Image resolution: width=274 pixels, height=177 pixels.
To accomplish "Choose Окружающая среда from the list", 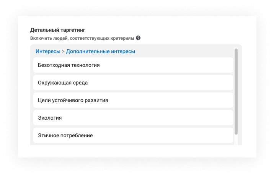I will (133, 83).
